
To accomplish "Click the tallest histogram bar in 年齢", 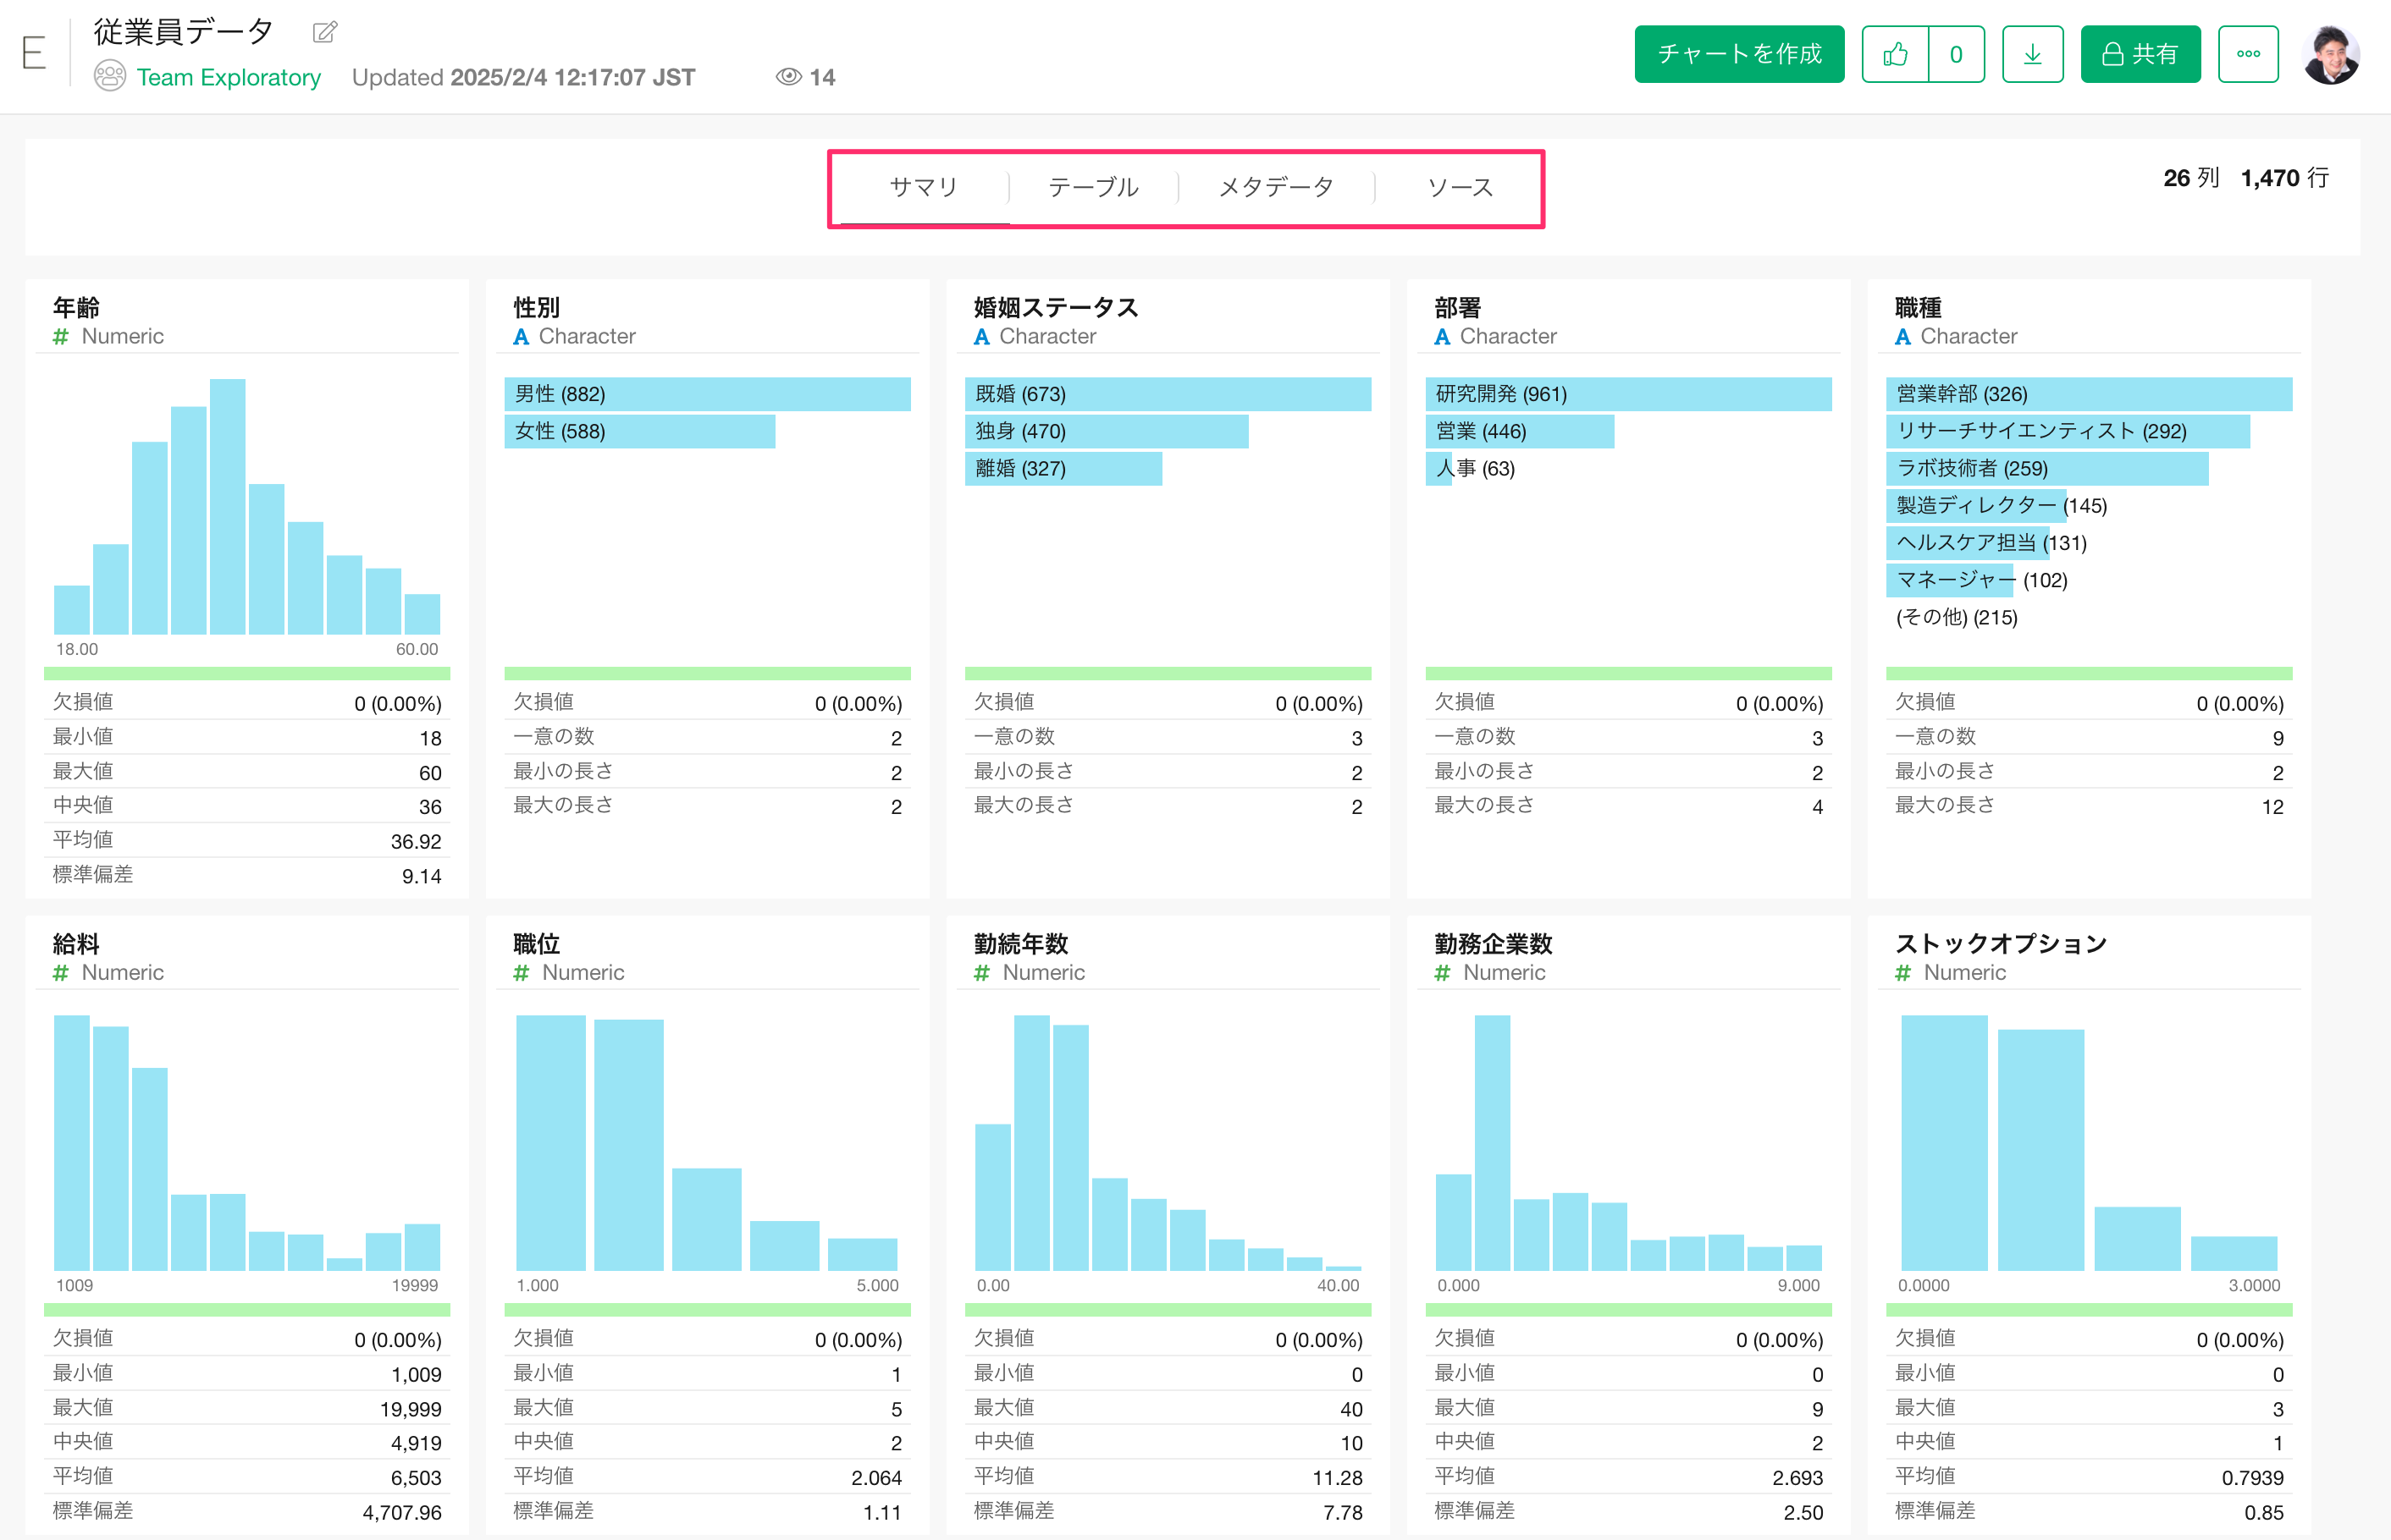I will click(227, 505).
